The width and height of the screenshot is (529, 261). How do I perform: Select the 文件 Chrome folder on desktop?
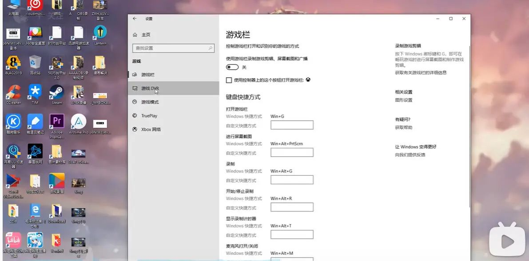coord(13,214)
